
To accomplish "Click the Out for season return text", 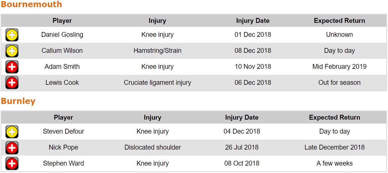I will pos(339,83).
